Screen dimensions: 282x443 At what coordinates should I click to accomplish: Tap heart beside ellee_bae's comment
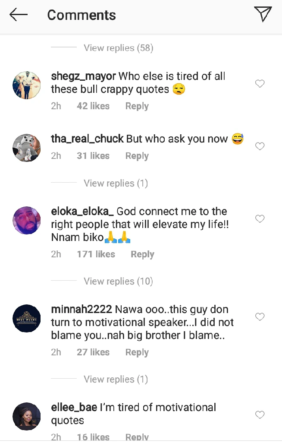point(260,415)
